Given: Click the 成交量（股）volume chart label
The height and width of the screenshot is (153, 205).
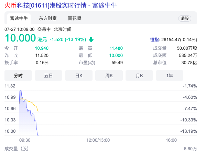Looking at the screenshot, I should pos(17,149).
